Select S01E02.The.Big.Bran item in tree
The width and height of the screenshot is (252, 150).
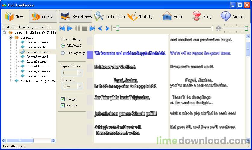[38, 81]
